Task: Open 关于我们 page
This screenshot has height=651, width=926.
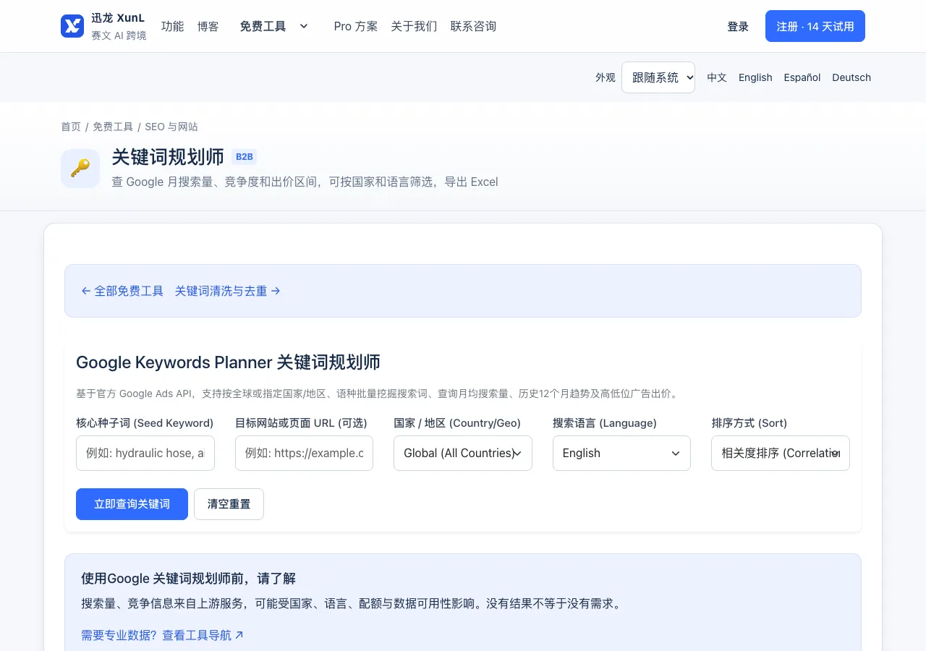Action: pos(414,26)
